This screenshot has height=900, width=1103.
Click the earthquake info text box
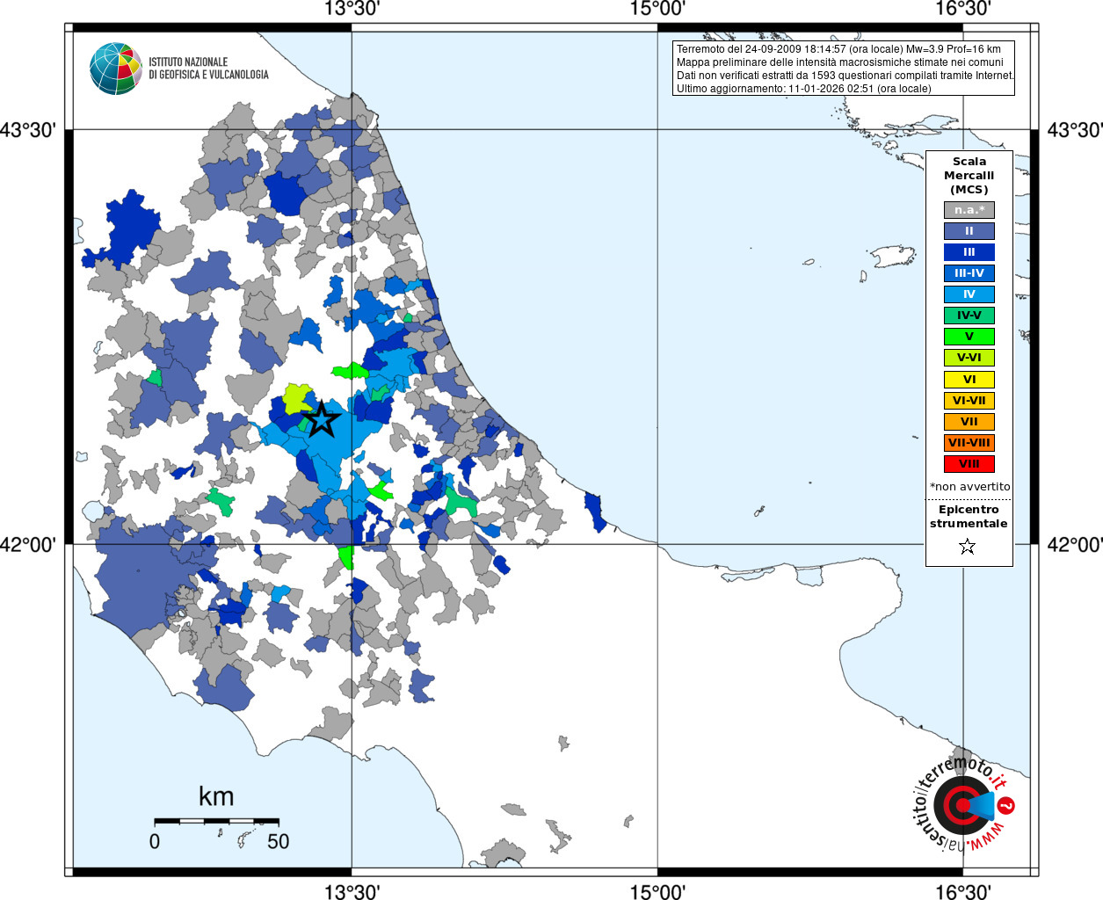[844, 69]
